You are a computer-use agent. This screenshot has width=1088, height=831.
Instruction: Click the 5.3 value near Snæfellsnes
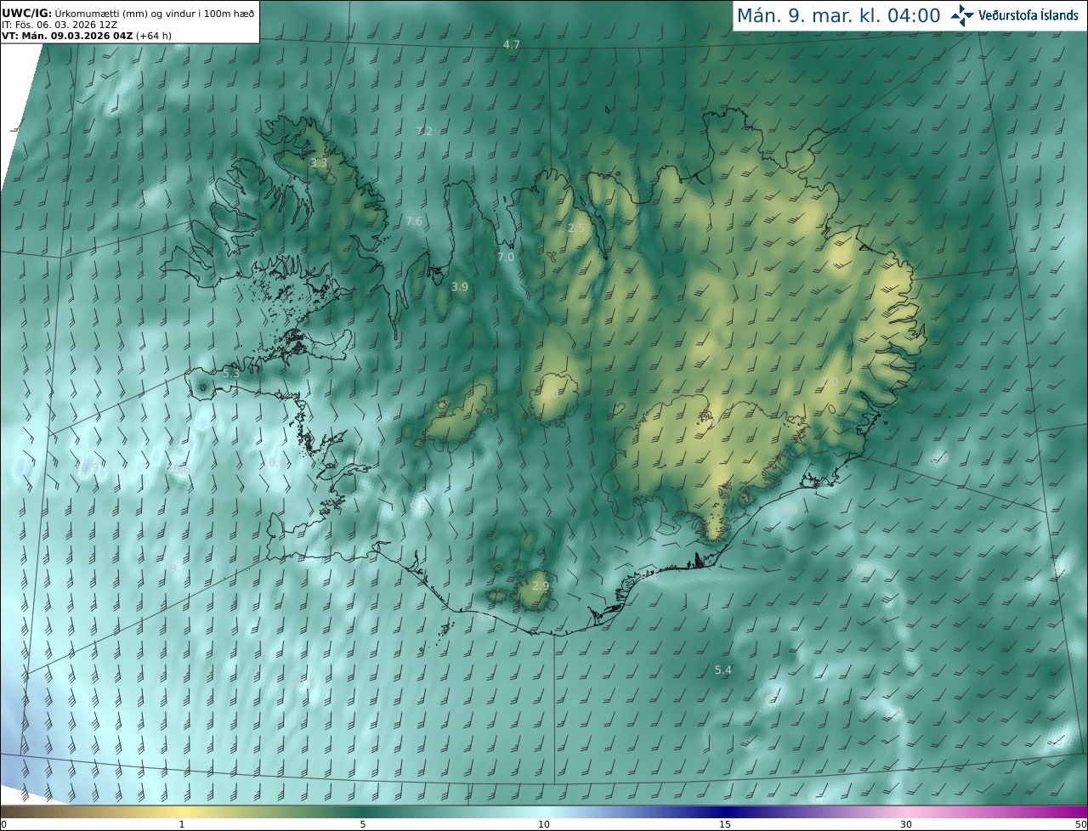click(x=231, y=373)
